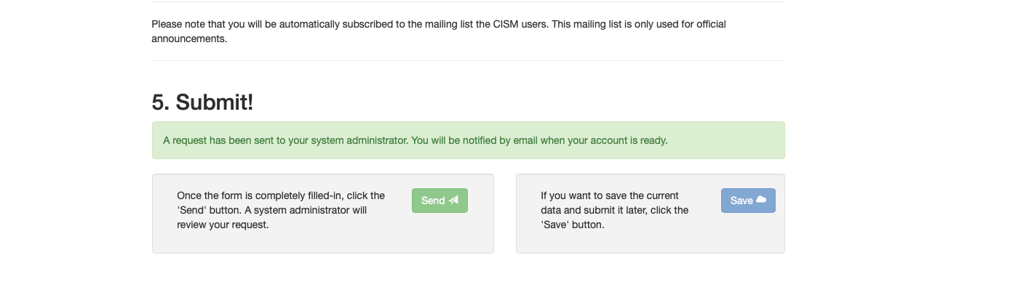This screenshot has width=1018, height=287.
Task: Click the gray panel containing the Send button
Action: (323, 214)
